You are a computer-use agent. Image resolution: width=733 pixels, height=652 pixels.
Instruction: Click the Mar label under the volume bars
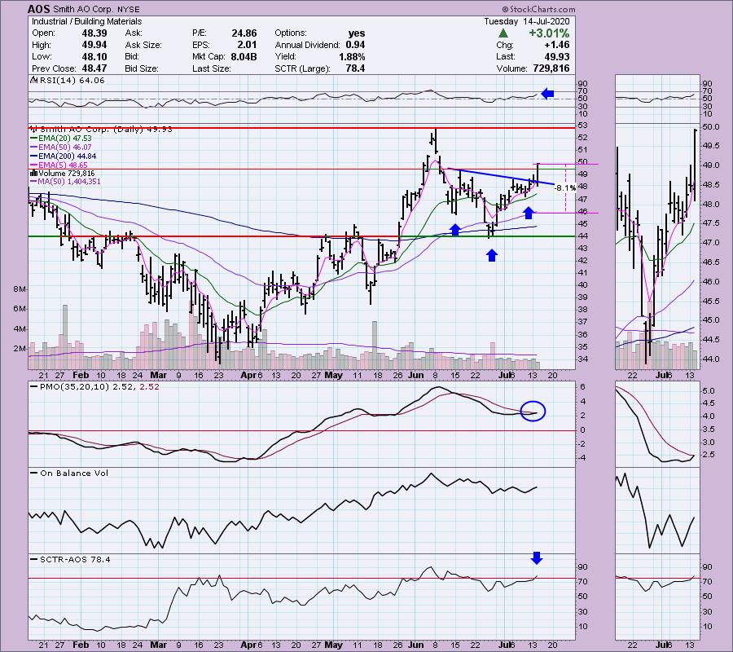[x=159, y=375]
